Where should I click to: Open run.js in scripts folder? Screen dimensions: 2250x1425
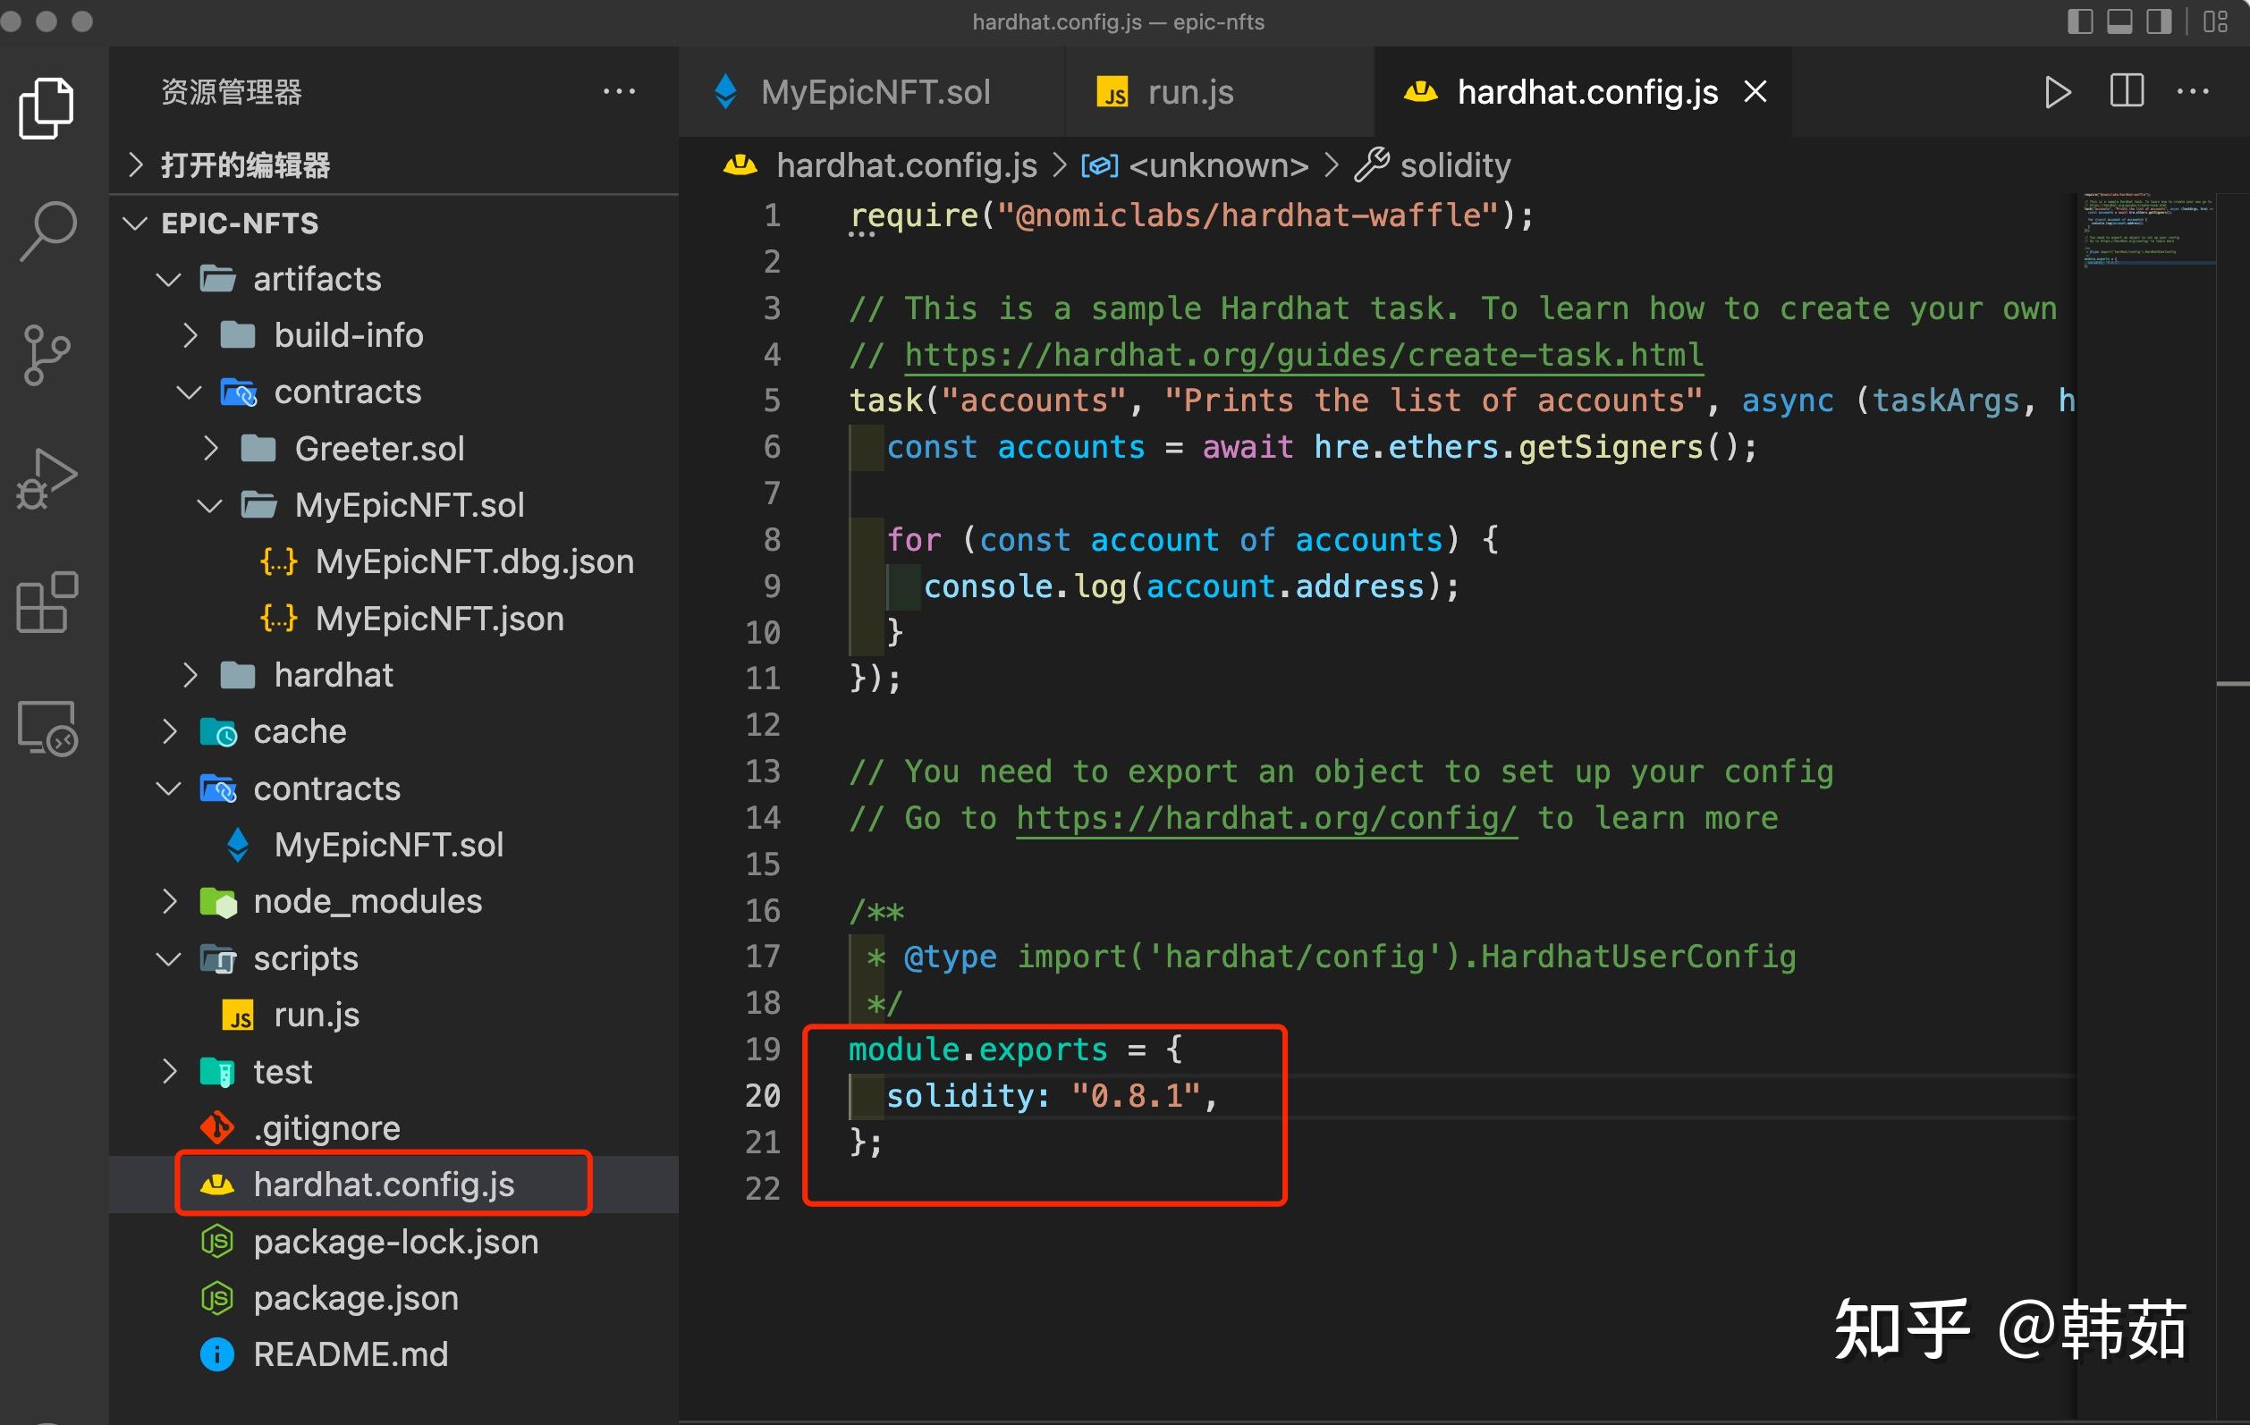pyautogui.click(x=393, y=1015)
